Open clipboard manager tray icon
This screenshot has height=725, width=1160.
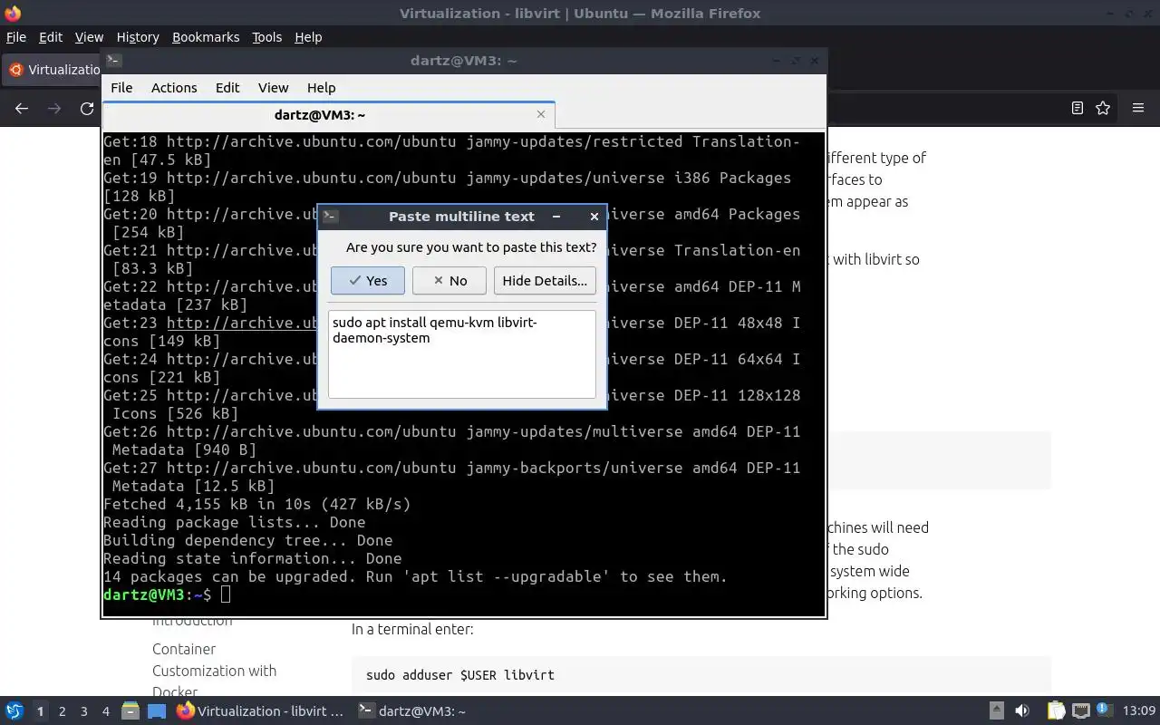click(1056, 711)
